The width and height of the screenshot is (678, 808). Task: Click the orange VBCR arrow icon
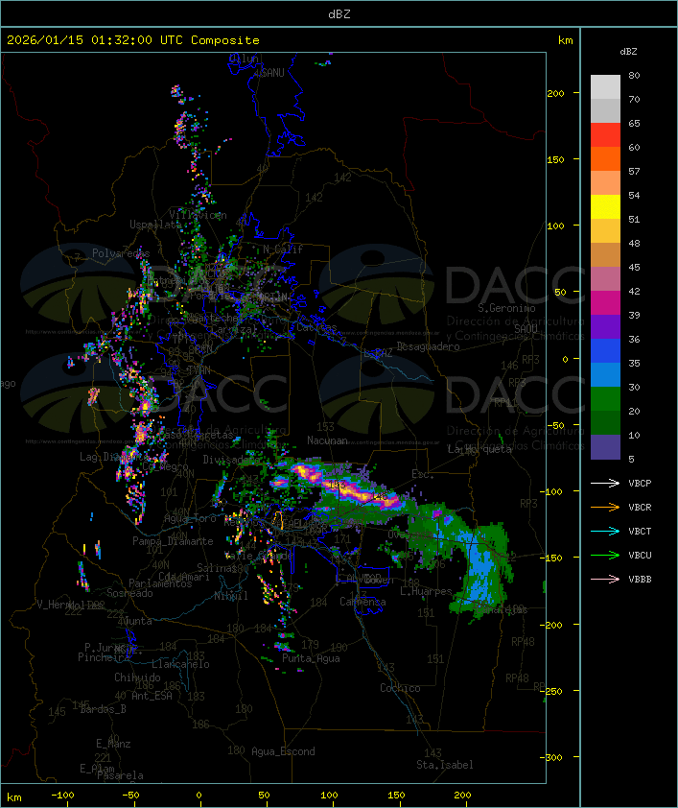pos(606,507)
